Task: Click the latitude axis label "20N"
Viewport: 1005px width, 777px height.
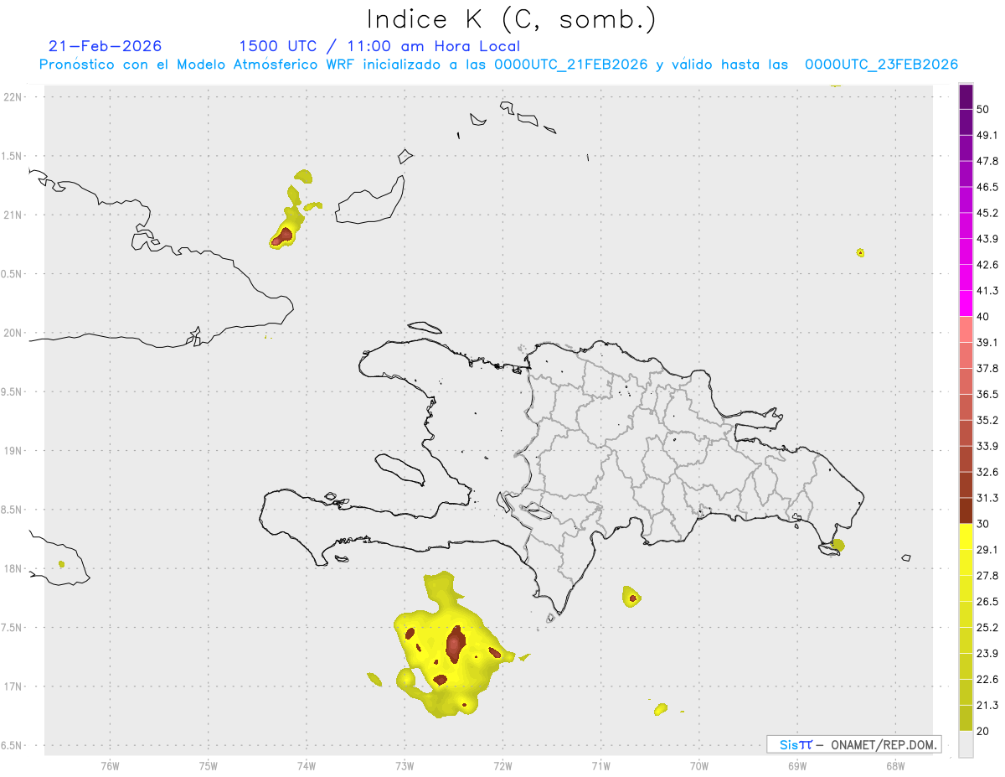Action: [x=14, y=333]
